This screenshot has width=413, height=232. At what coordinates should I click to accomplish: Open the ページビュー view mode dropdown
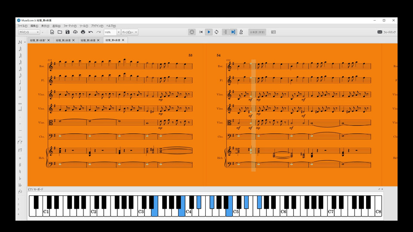[x=129, y=32]
